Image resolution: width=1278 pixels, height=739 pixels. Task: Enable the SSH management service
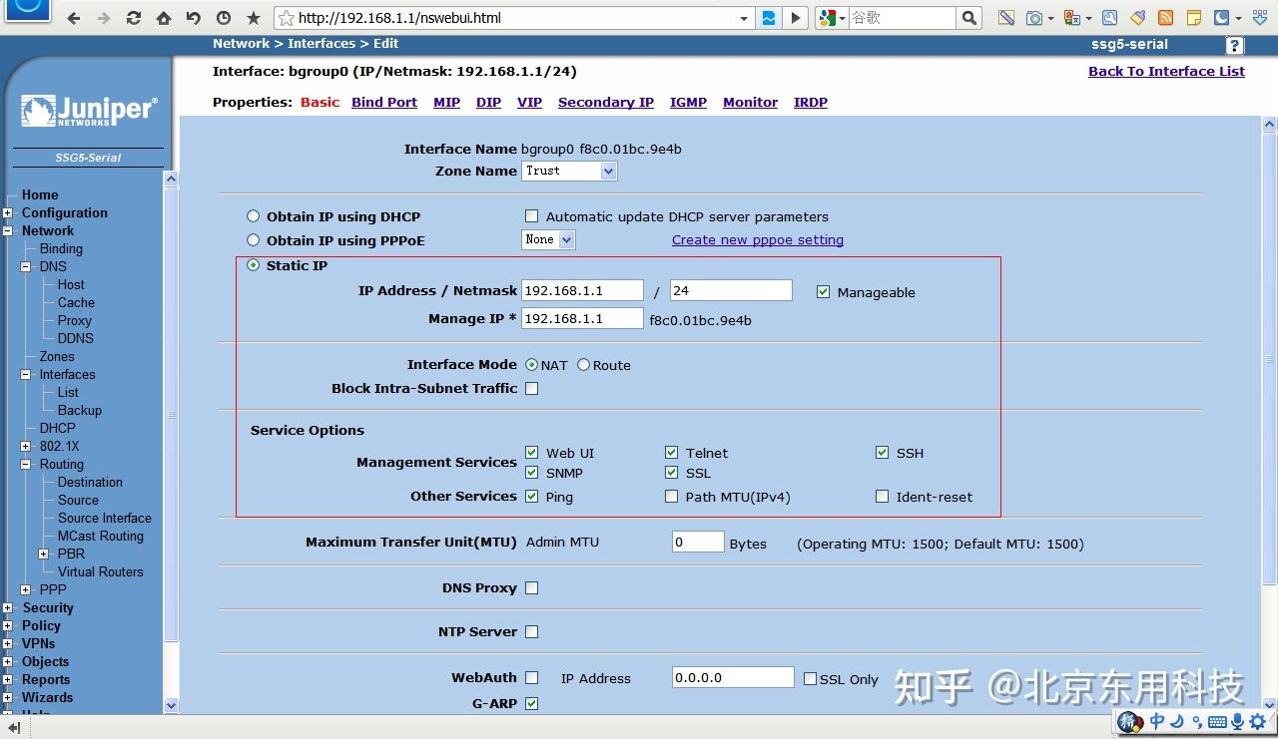(883, 452)
